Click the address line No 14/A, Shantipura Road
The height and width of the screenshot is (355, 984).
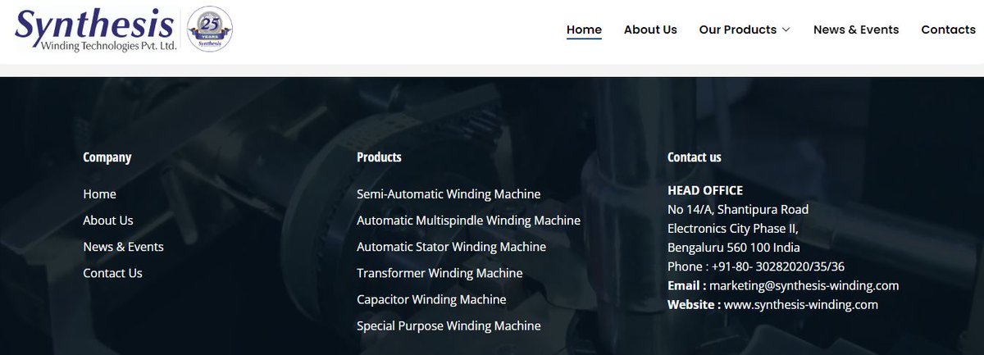(738, 209)
